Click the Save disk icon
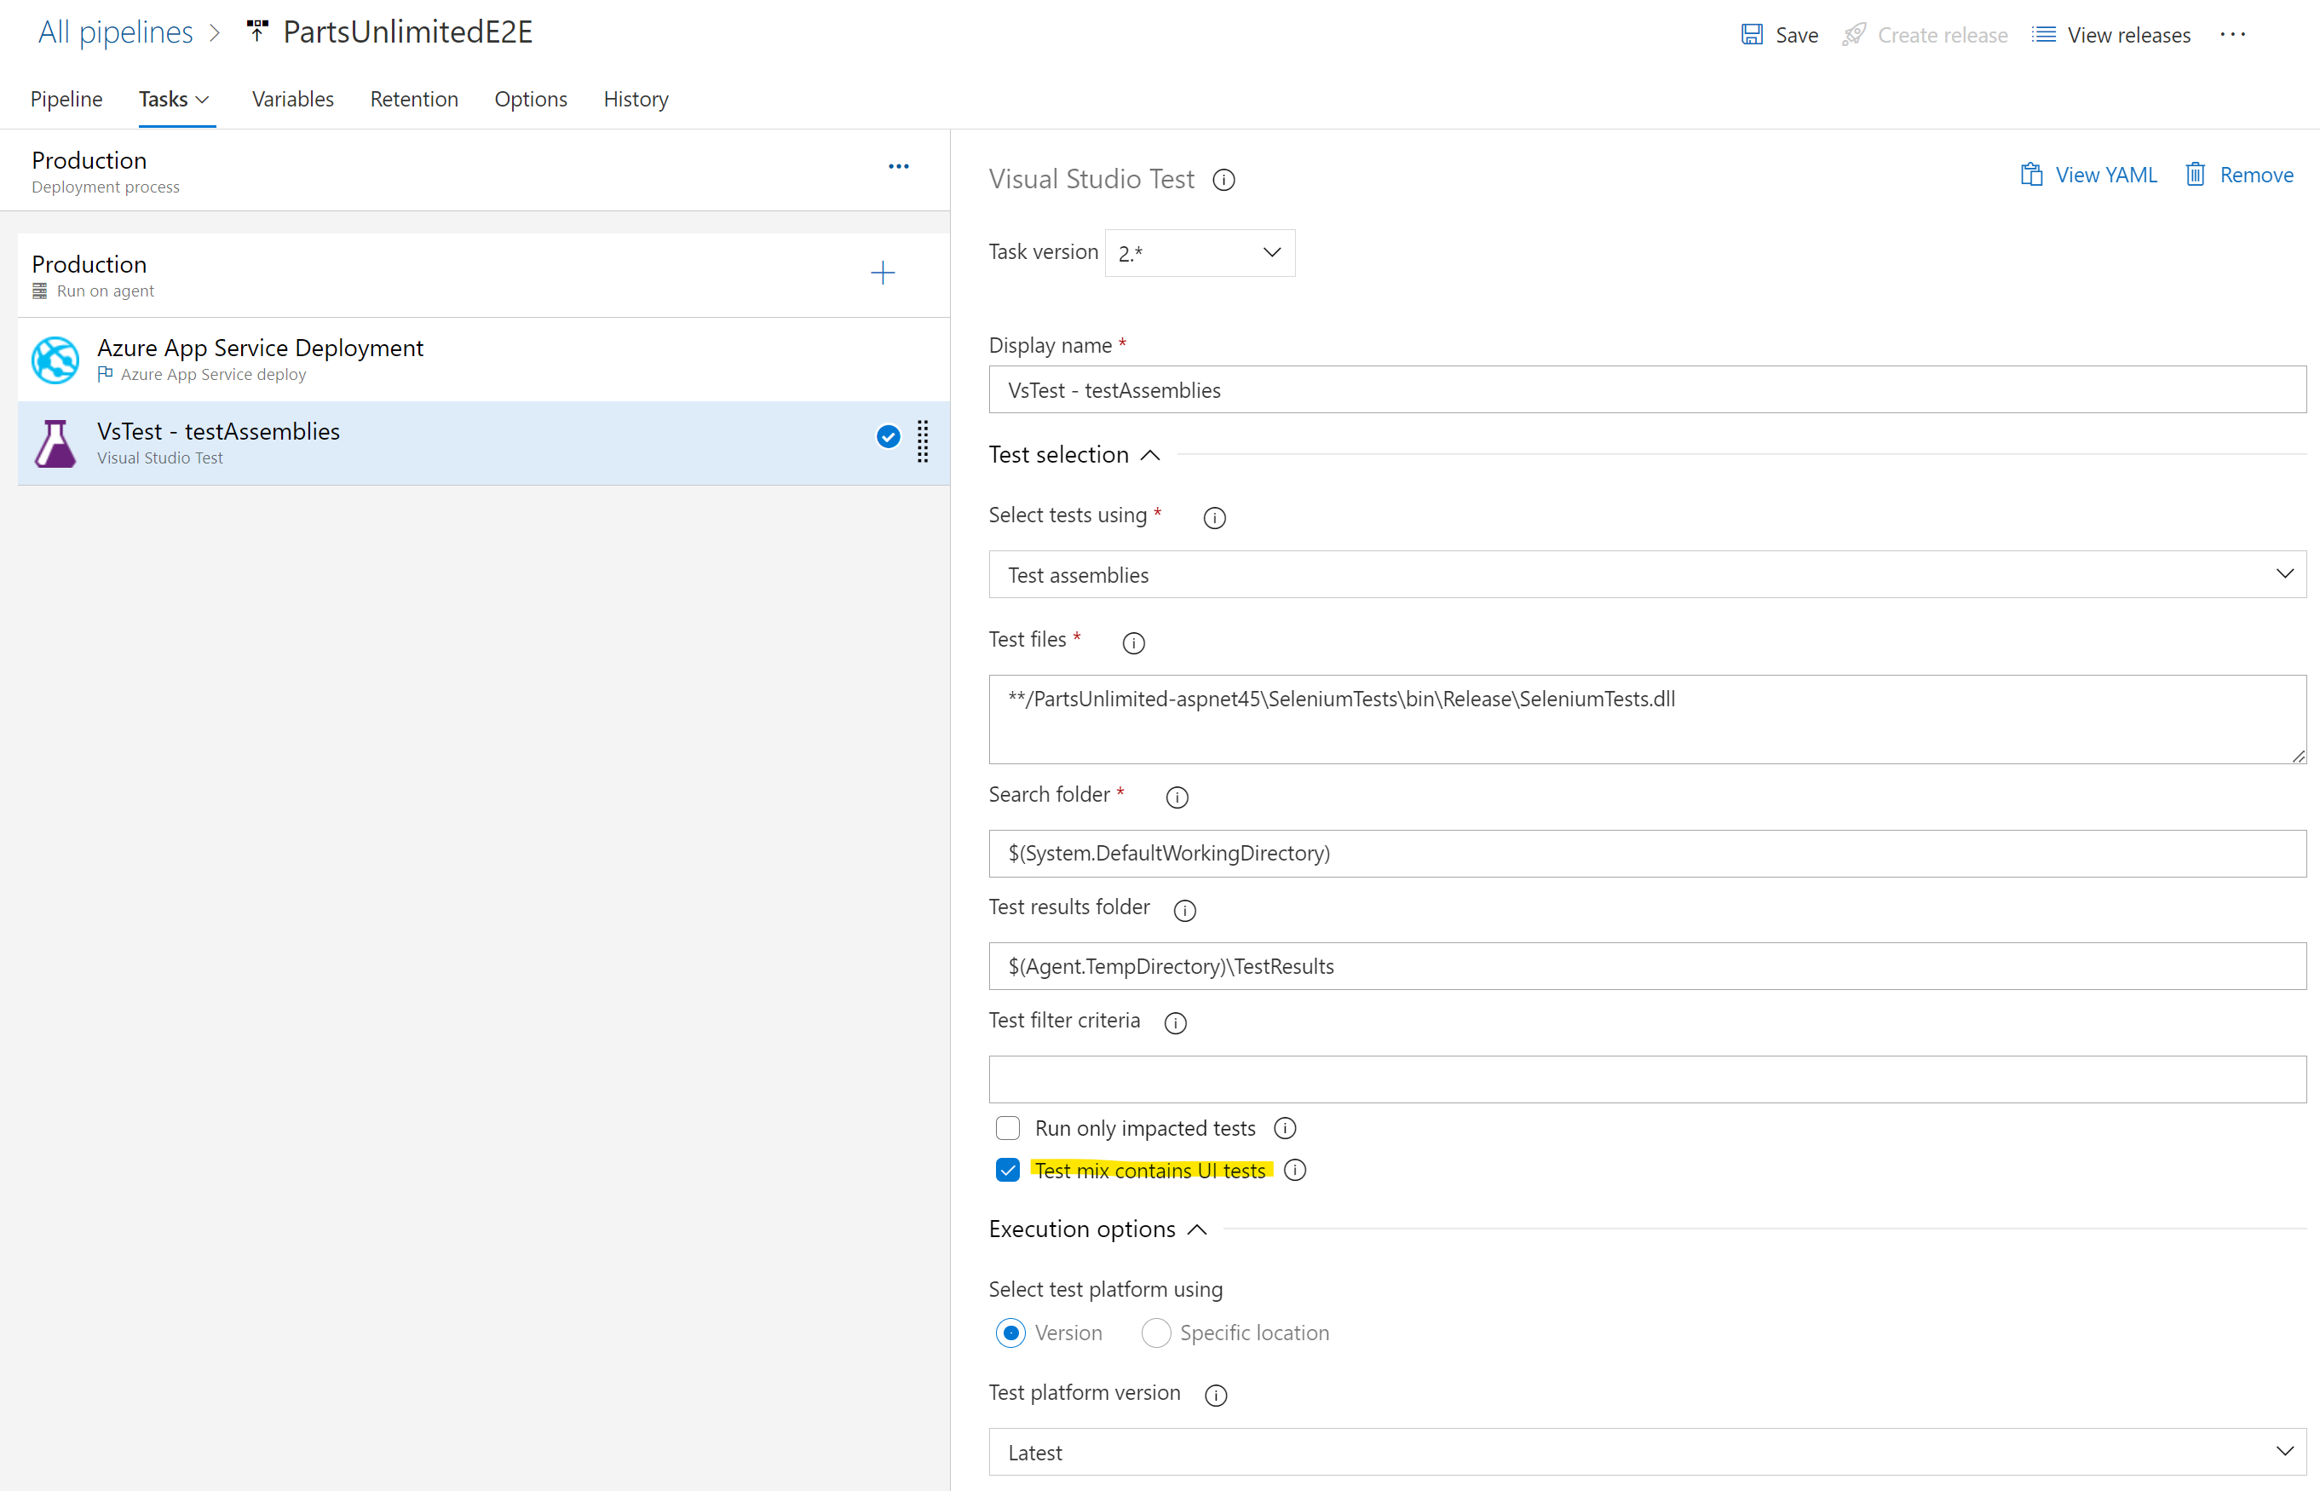Image resolution: width=2320 pixels, height=1491 pixels. click(x=1751, y=35)
